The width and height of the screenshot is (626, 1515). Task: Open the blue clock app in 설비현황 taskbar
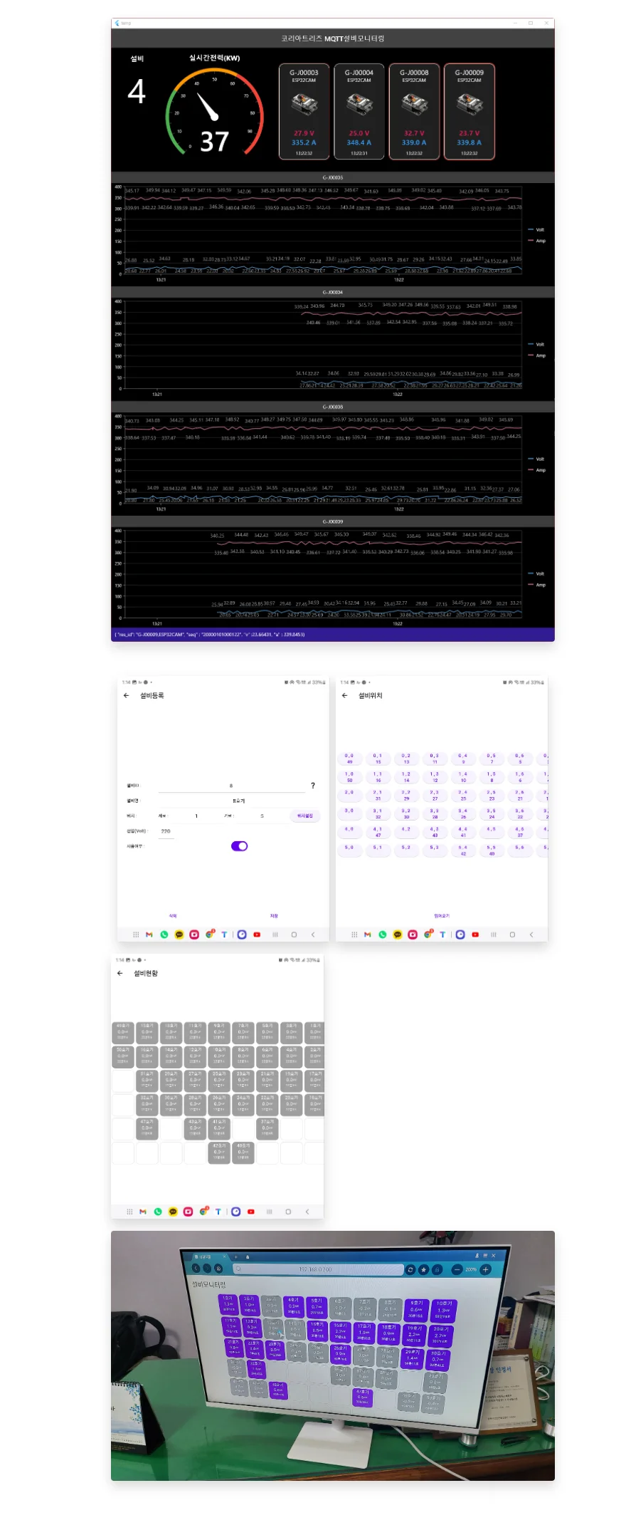tap(236, 1212)
